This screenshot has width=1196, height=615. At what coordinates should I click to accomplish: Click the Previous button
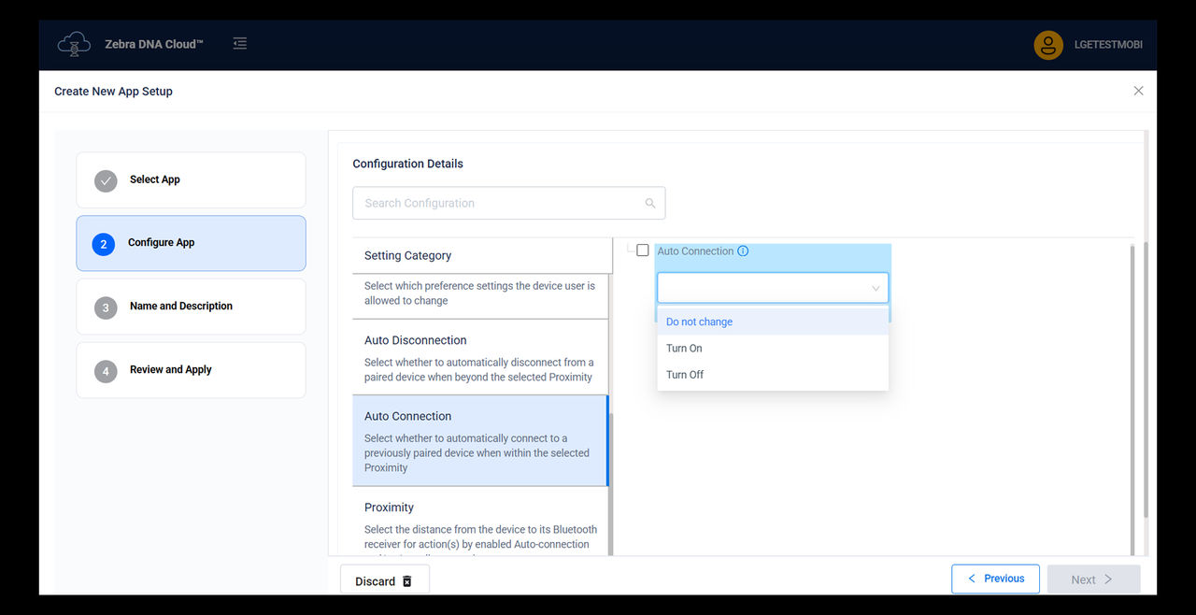point(995,579)
